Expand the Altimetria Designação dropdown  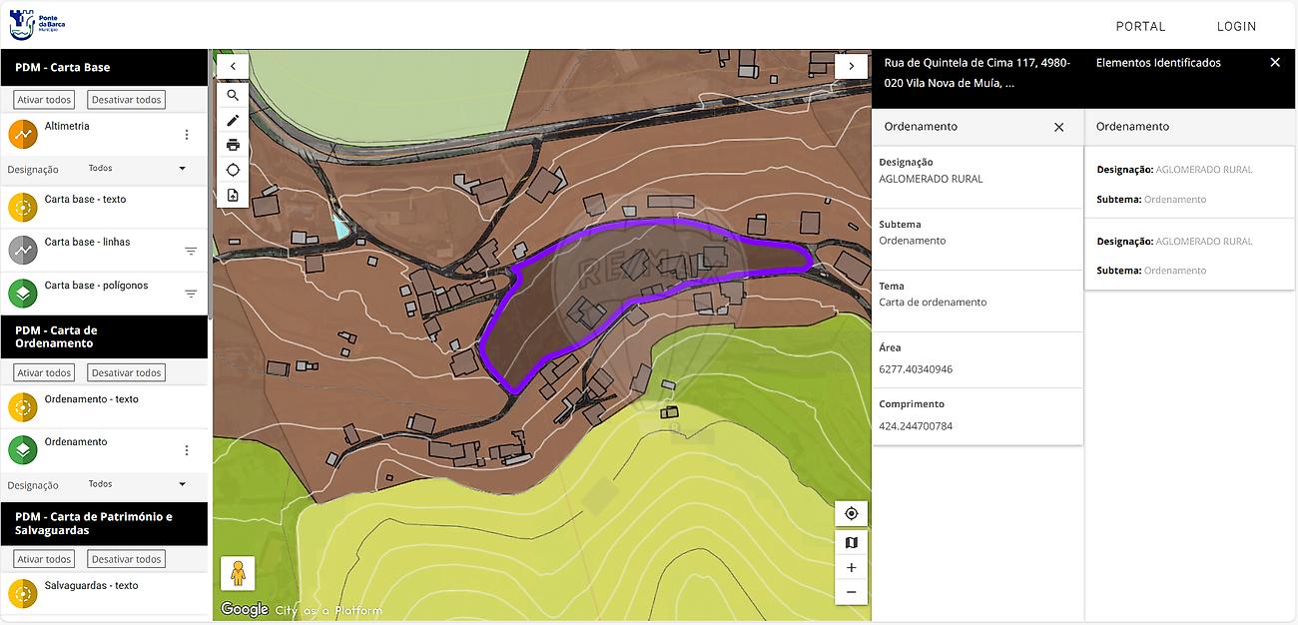[182, 169]
